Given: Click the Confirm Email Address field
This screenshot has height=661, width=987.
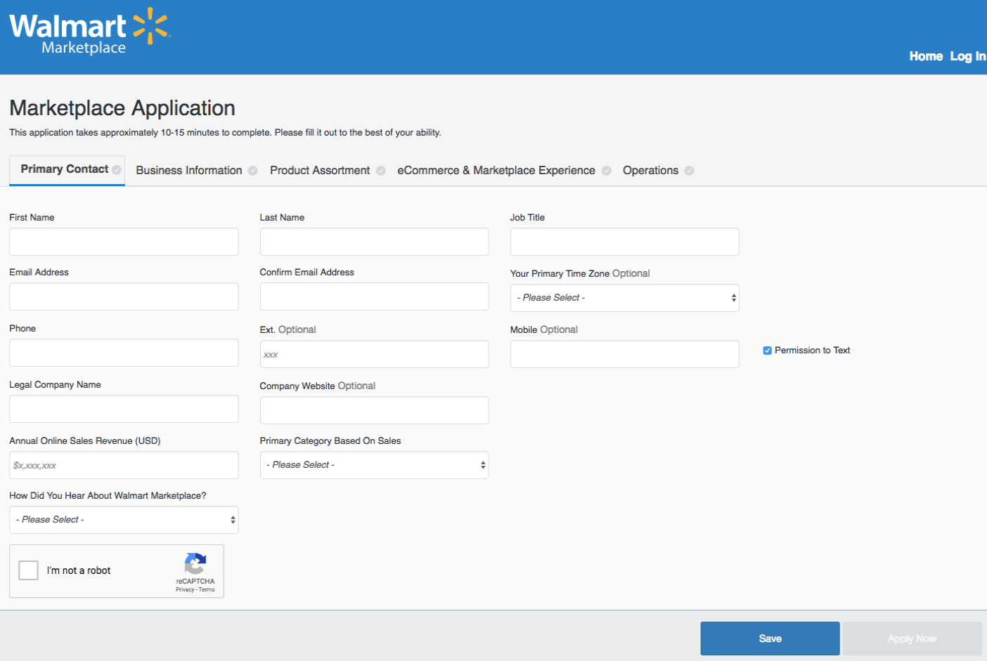Looking at the screenshot, I should click(x=374, y=296).
